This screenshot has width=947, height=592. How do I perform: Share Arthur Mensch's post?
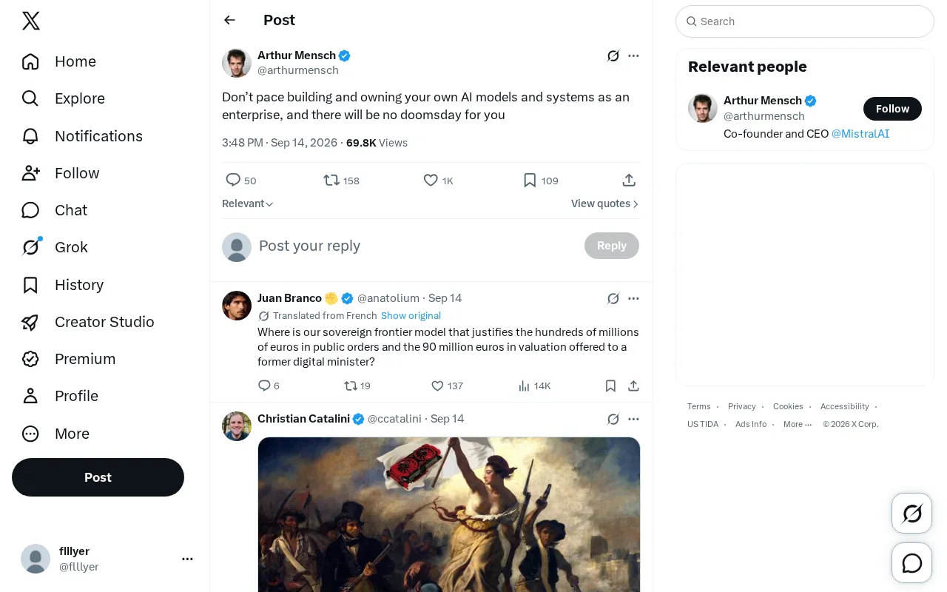click(629, 181)
